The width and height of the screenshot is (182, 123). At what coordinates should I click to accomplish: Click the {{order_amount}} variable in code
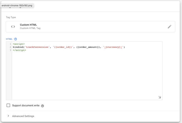click(x=88, y=47)
